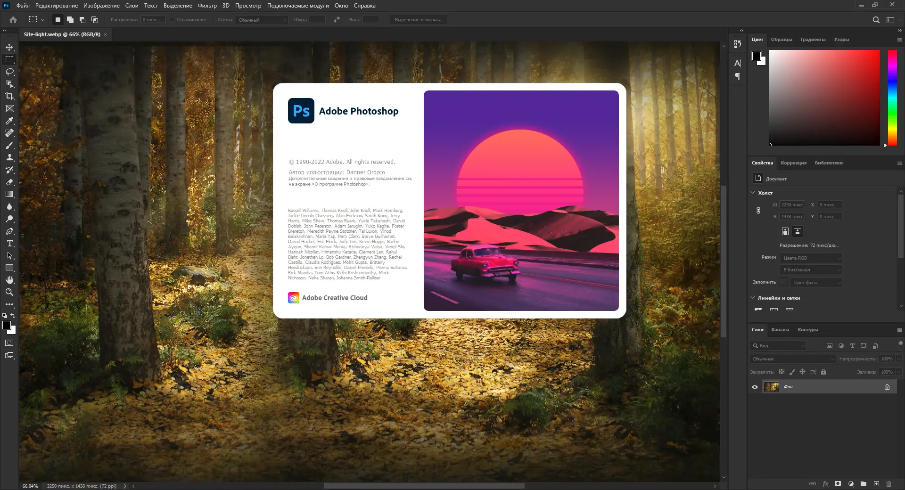Select the Eyedropper tool
Screen dimensions: 905x490
point(9,121)
